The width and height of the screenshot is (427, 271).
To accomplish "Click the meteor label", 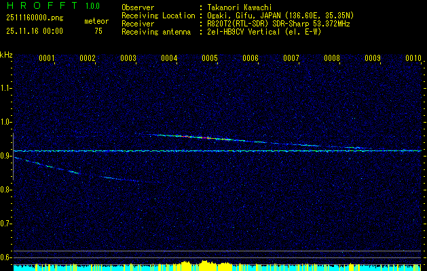I will [96, 21].
